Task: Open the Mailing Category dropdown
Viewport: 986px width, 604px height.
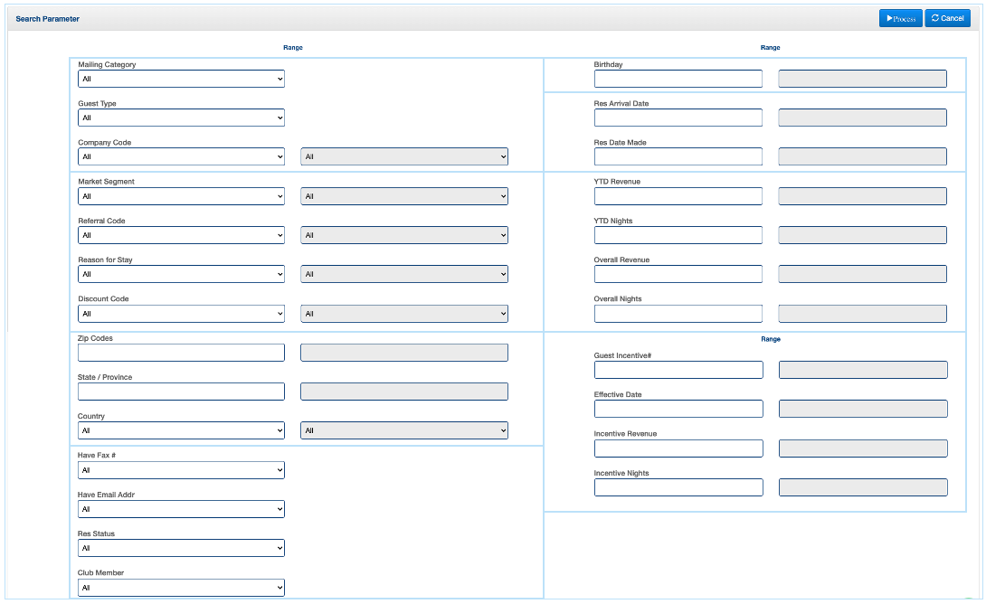Action: (181, 79)
